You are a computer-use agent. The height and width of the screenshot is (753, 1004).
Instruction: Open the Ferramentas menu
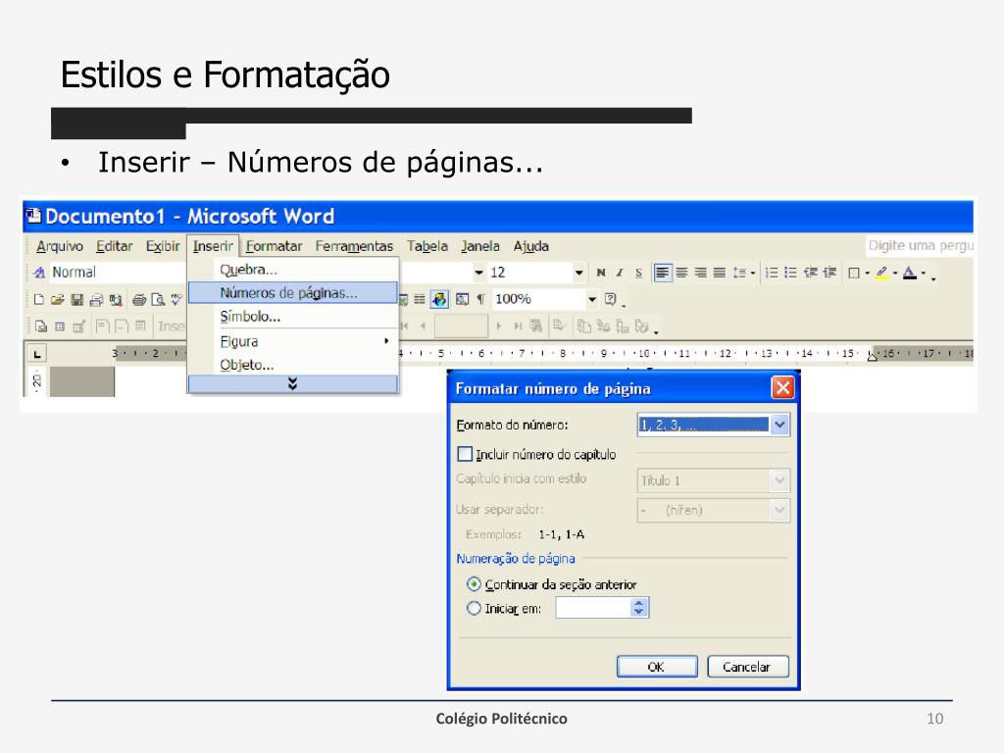(x=354, y=246)
